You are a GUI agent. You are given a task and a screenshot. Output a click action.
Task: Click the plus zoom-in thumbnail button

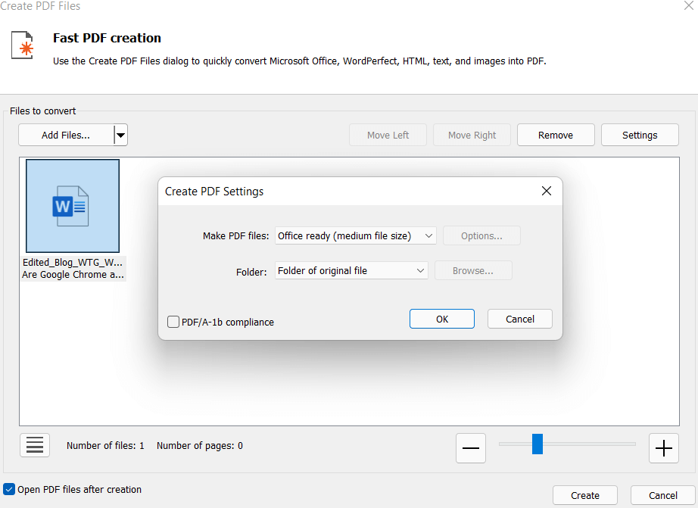(x=663, y=448)
